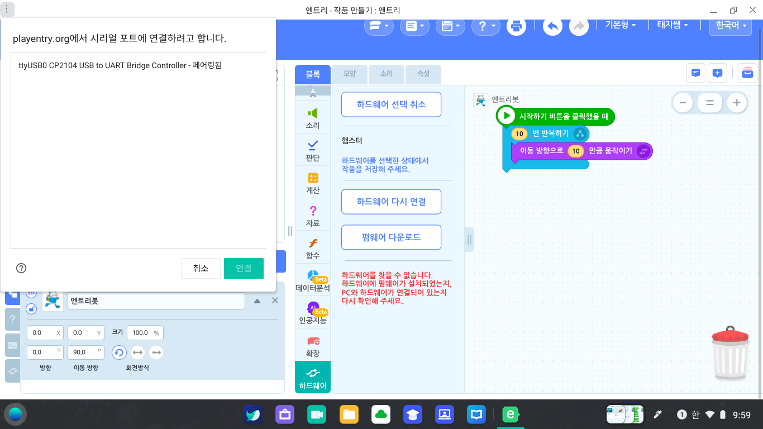Select the no-rotation single-arrow 회전방식 option

pos(156,352)
